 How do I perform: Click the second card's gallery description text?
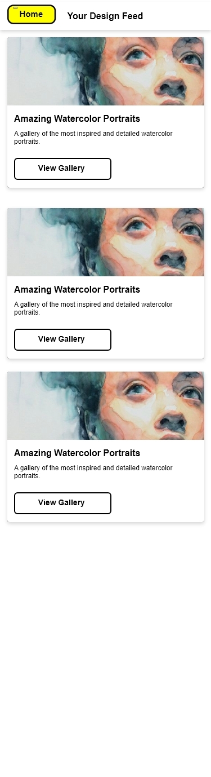pyautogui.click(x=93, y=308)
